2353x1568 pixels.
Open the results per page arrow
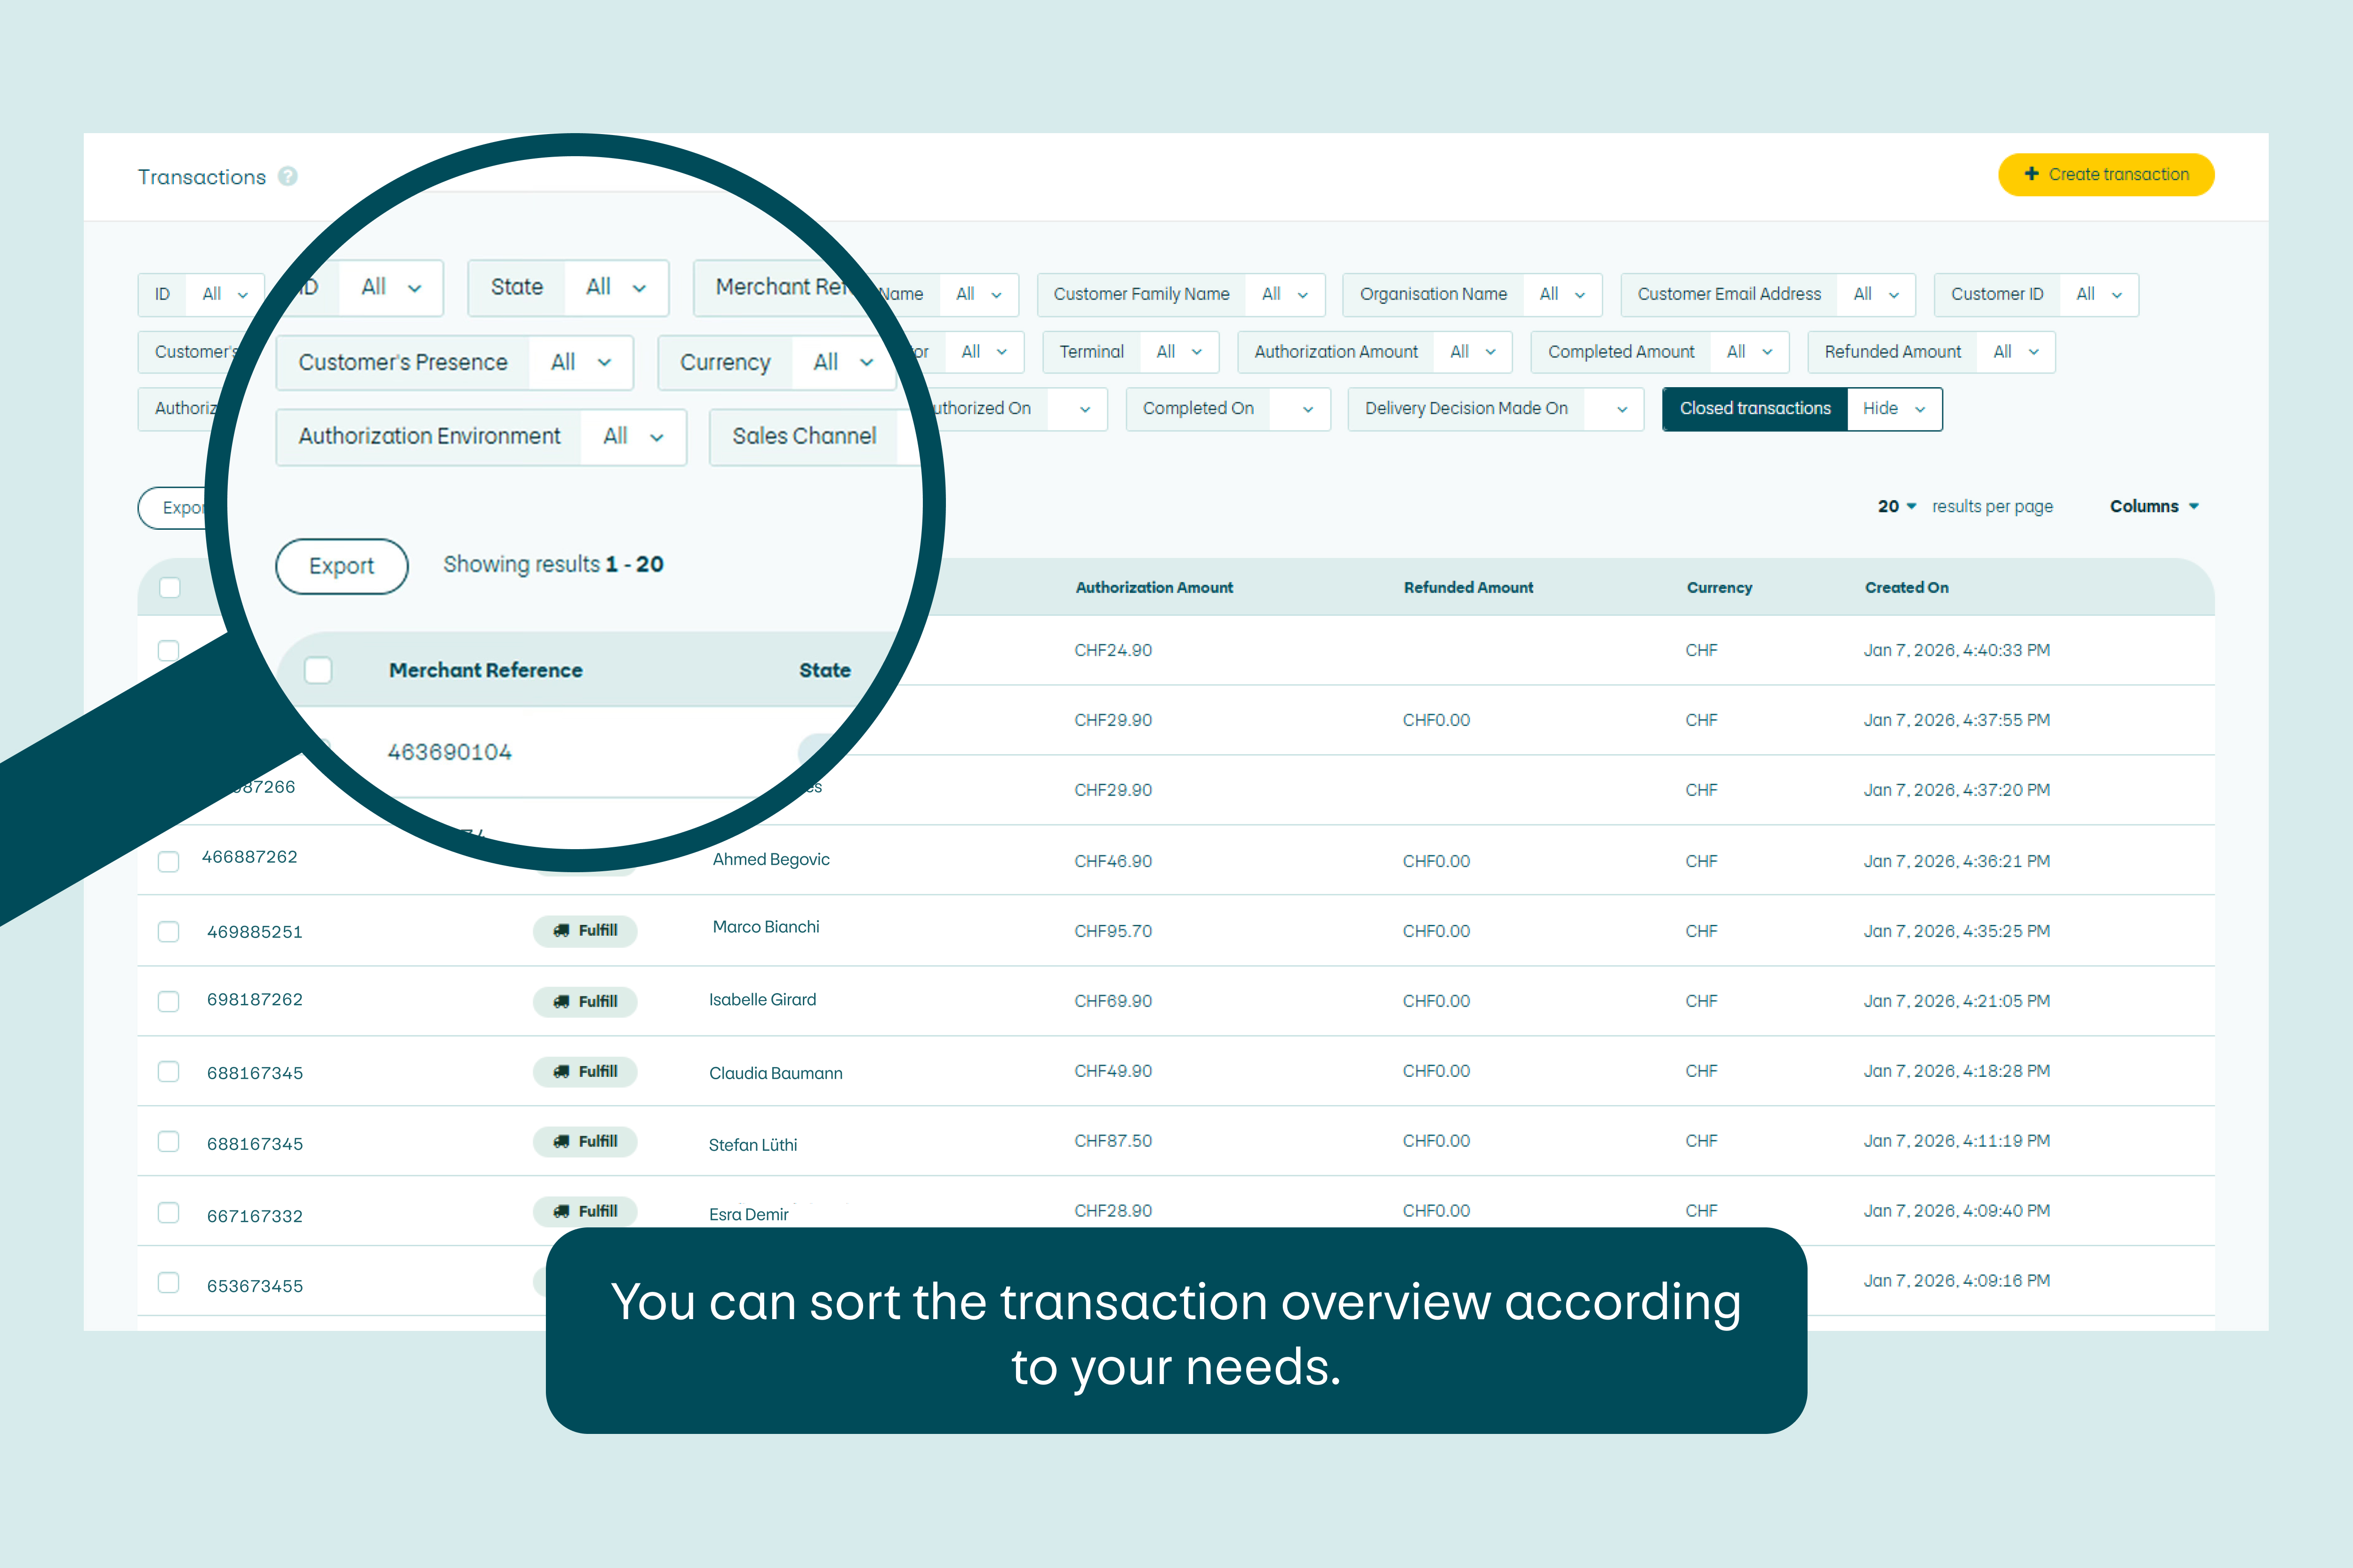1912,506
